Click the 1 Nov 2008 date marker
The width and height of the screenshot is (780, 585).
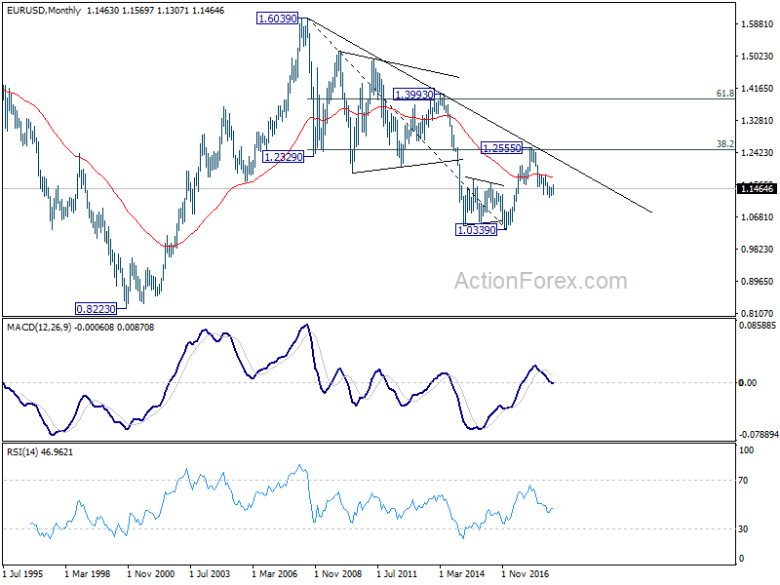(337, 573)
